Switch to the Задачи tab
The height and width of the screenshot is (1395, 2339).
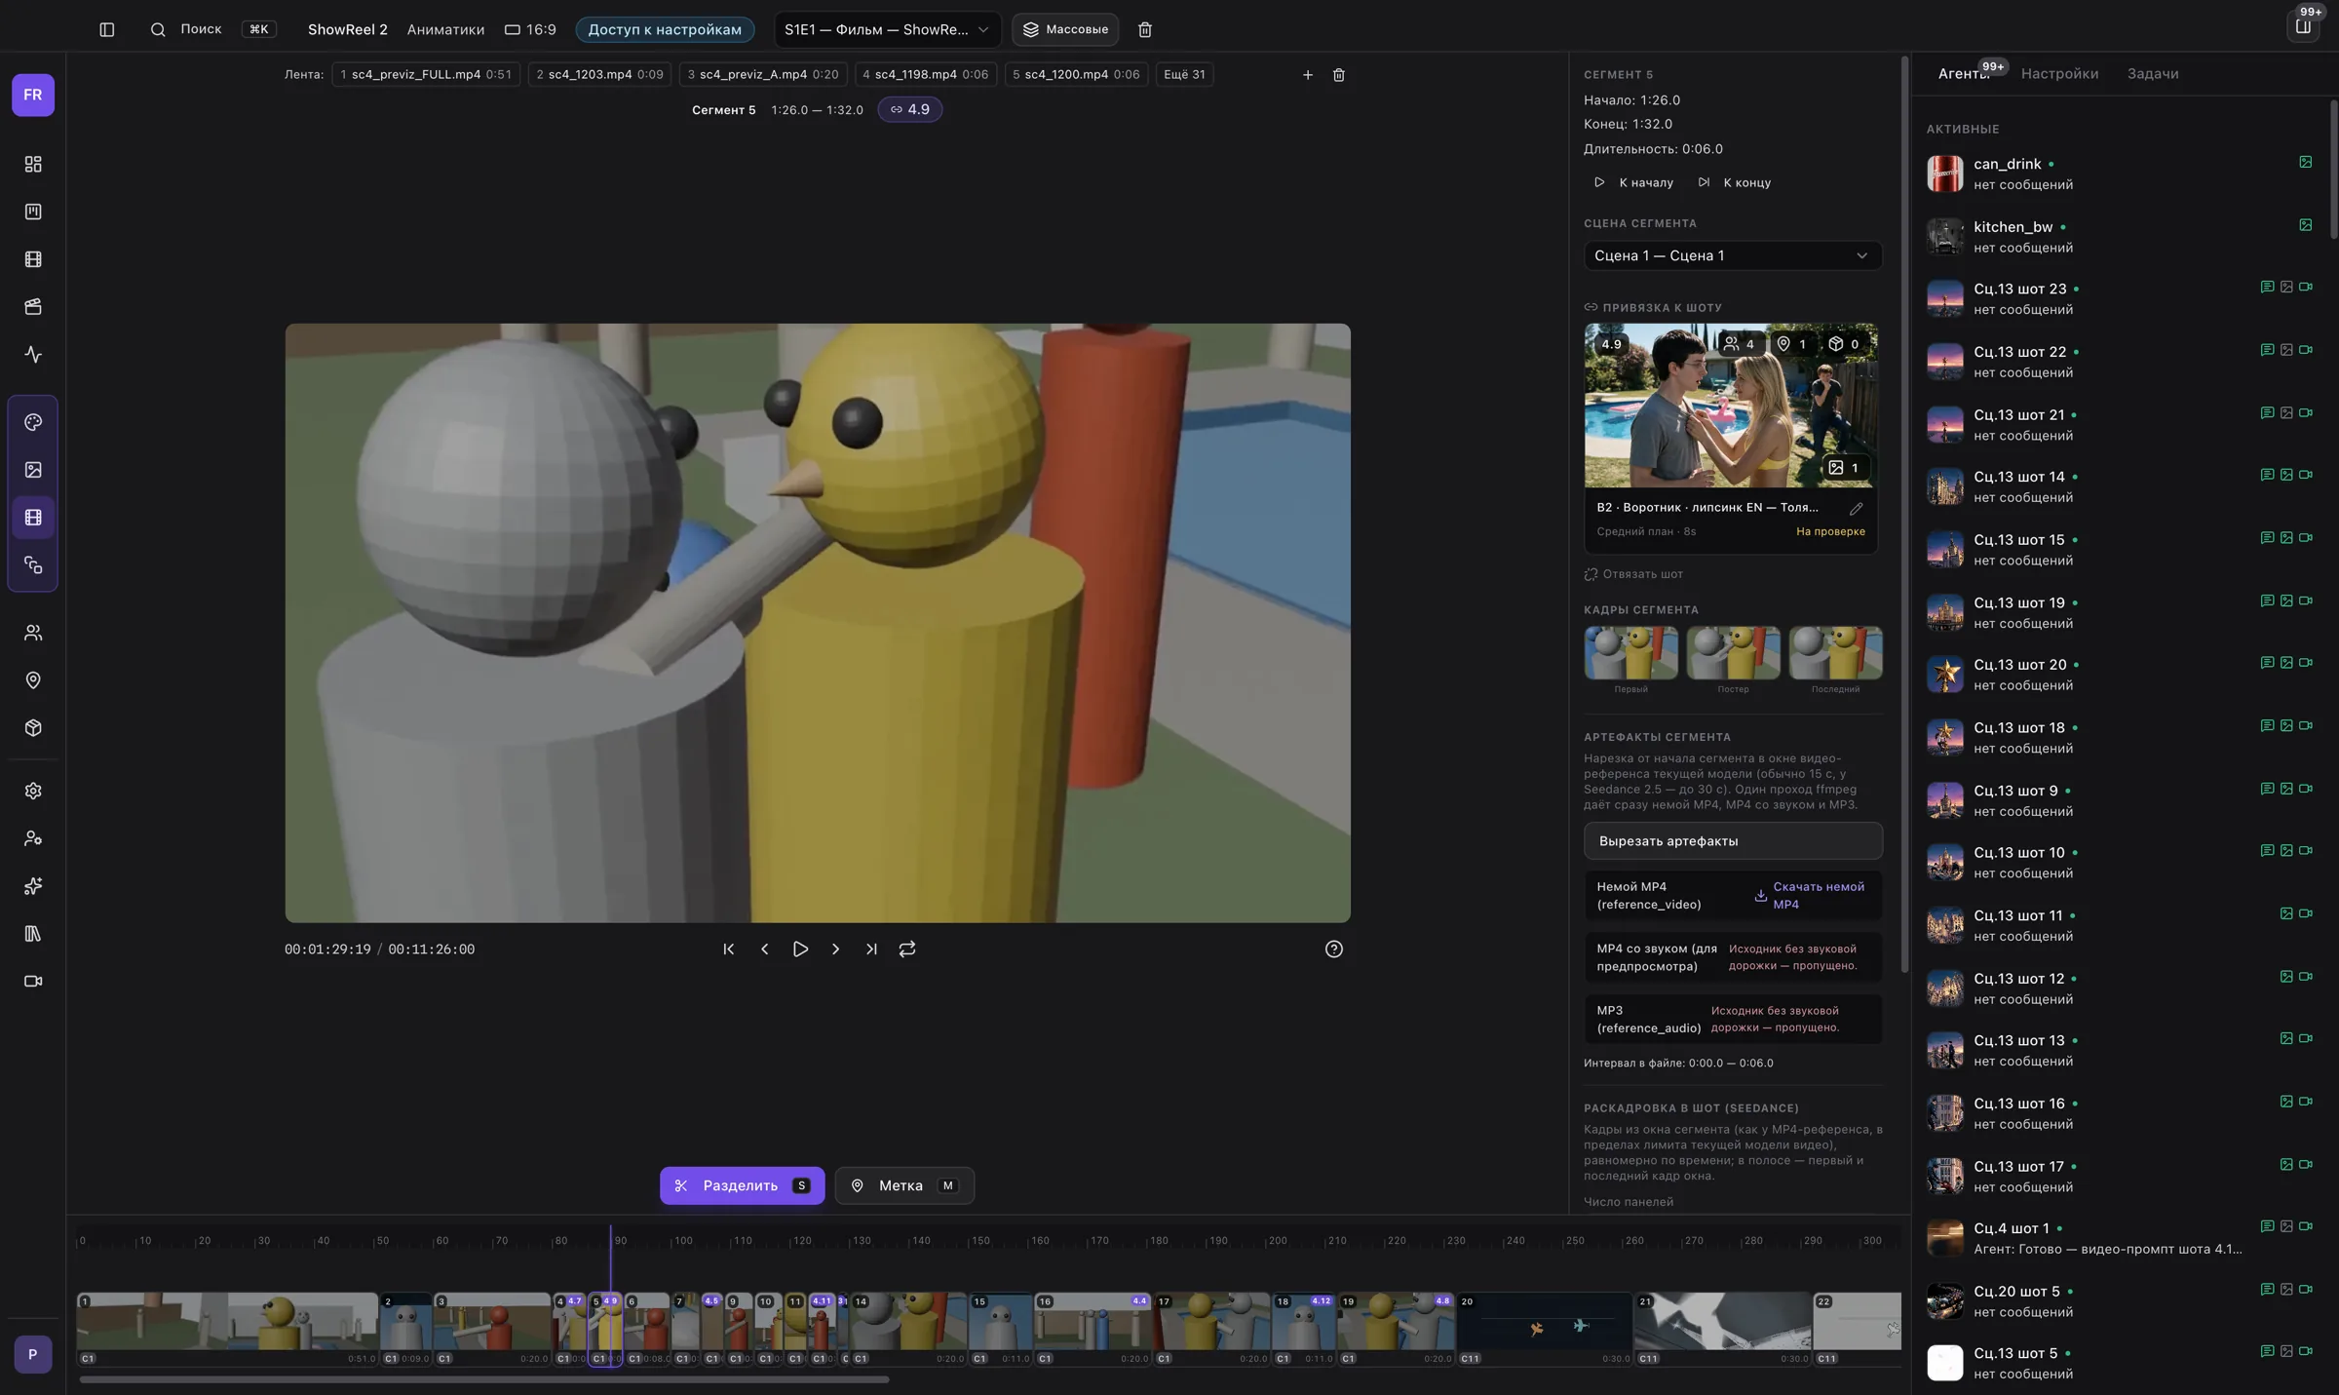pyautogui.click(x=2153, y=74)
